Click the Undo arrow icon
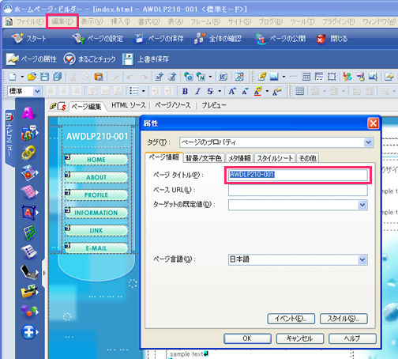Screen dimensions: 398x359 click(x=130, y=77)
